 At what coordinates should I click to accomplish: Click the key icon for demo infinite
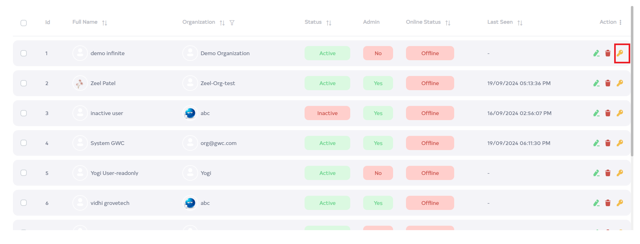[620, 53]
